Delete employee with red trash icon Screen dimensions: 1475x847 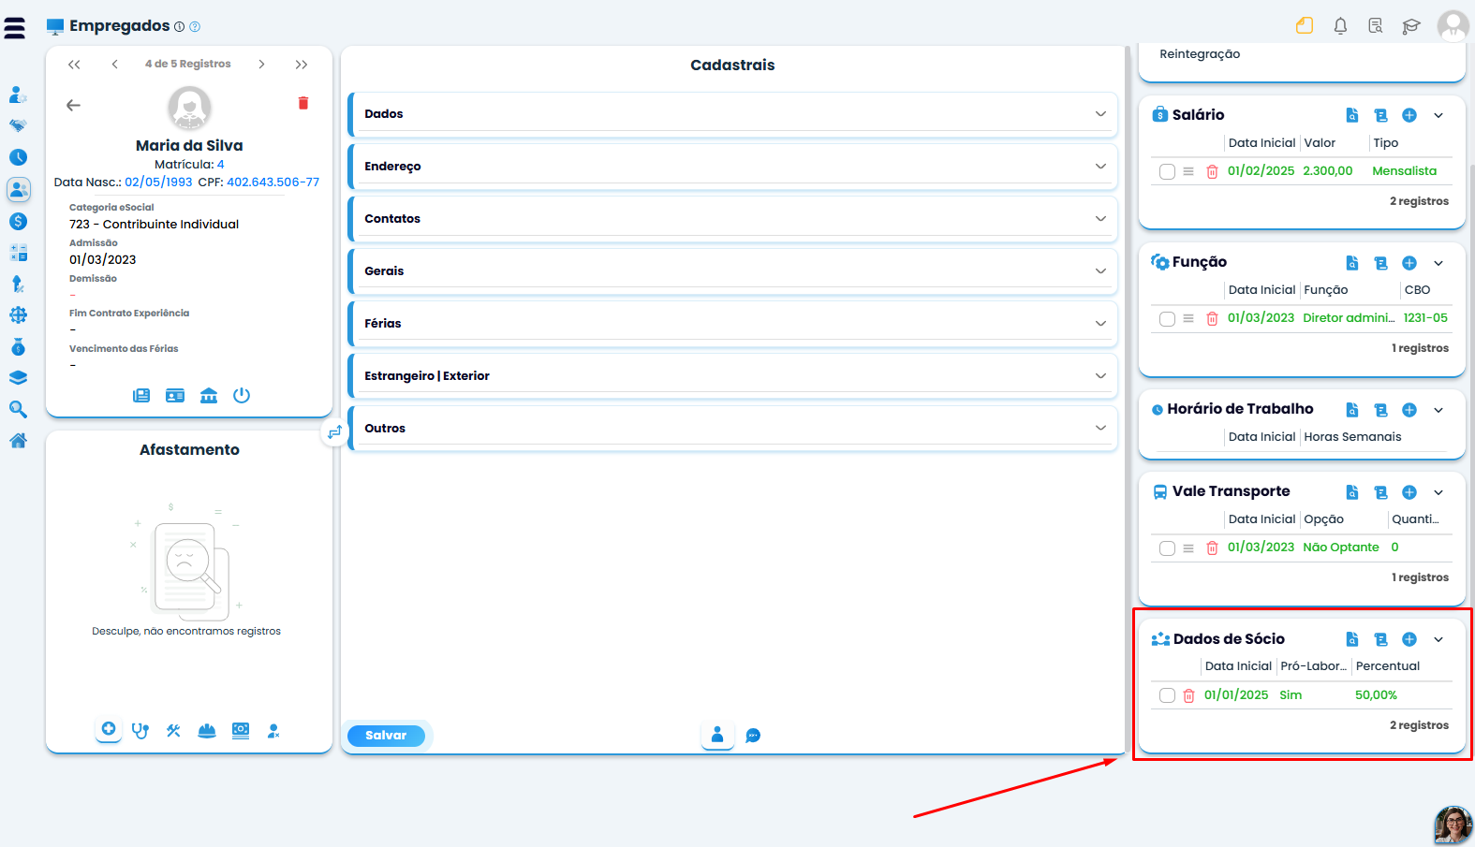tap(303, 103)
